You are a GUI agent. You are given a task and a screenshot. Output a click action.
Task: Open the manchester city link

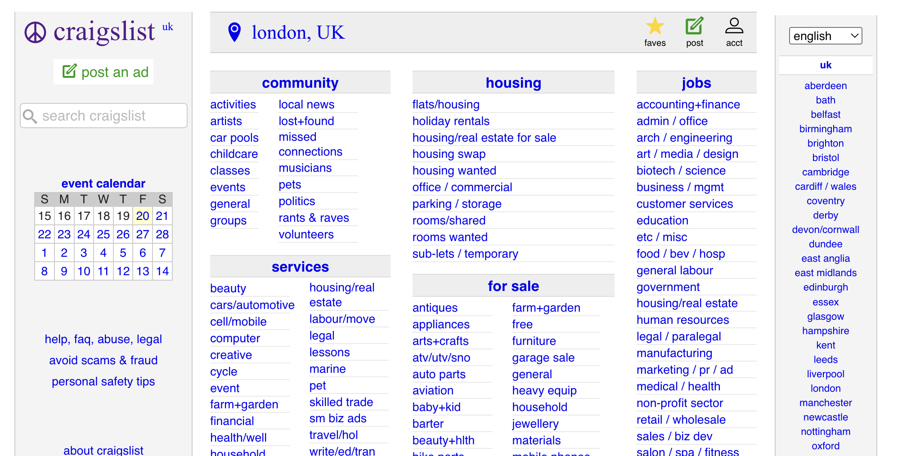click(825, 402)
